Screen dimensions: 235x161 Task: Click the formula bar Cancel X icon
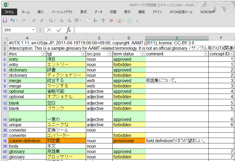[49, 30]
